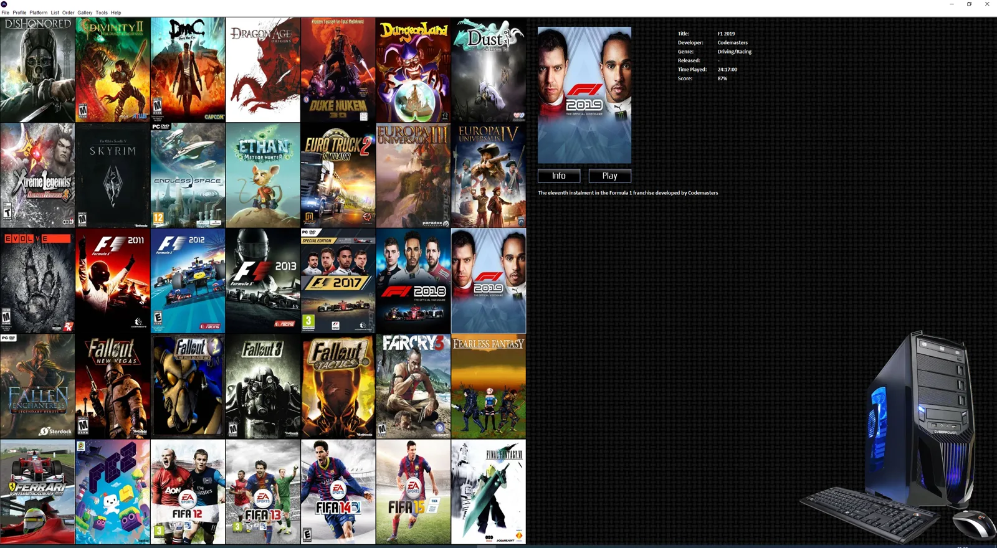Select the Fallen Enchantress cover
This screenshot has width=997, height=548.
click(37, 386)
